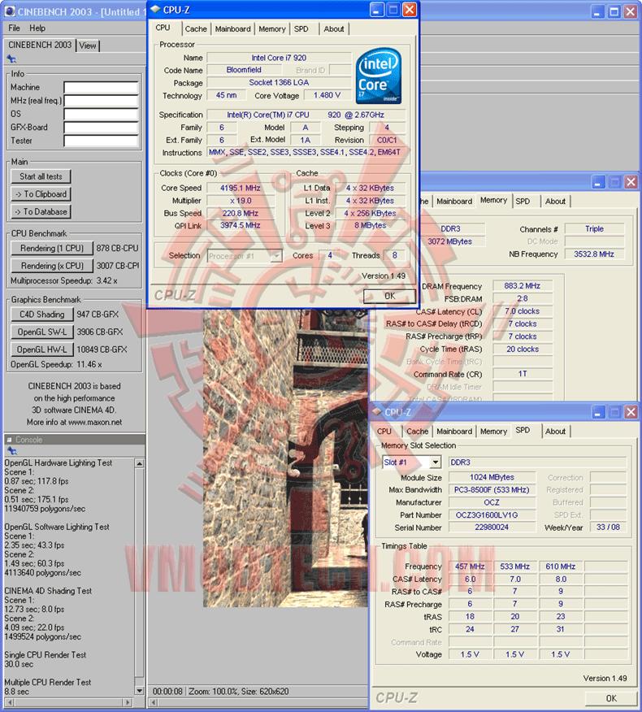642x712 pixels.
Task: Click the blue arrow icon under CINEBENCH 2003 tab
Action: click(11, 59)
